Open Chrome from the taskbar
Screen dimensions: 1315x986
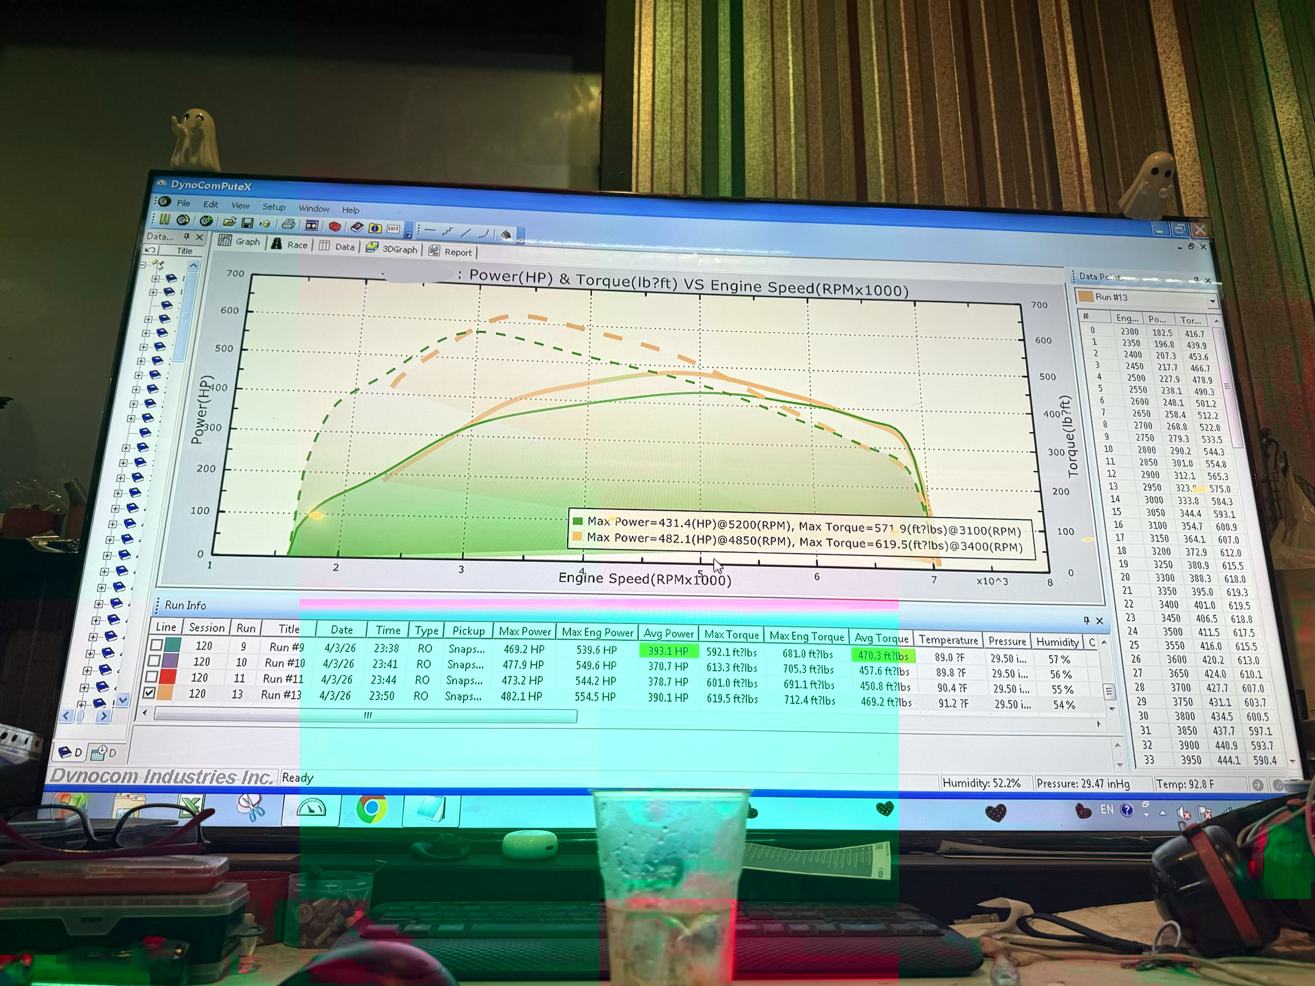372,808
